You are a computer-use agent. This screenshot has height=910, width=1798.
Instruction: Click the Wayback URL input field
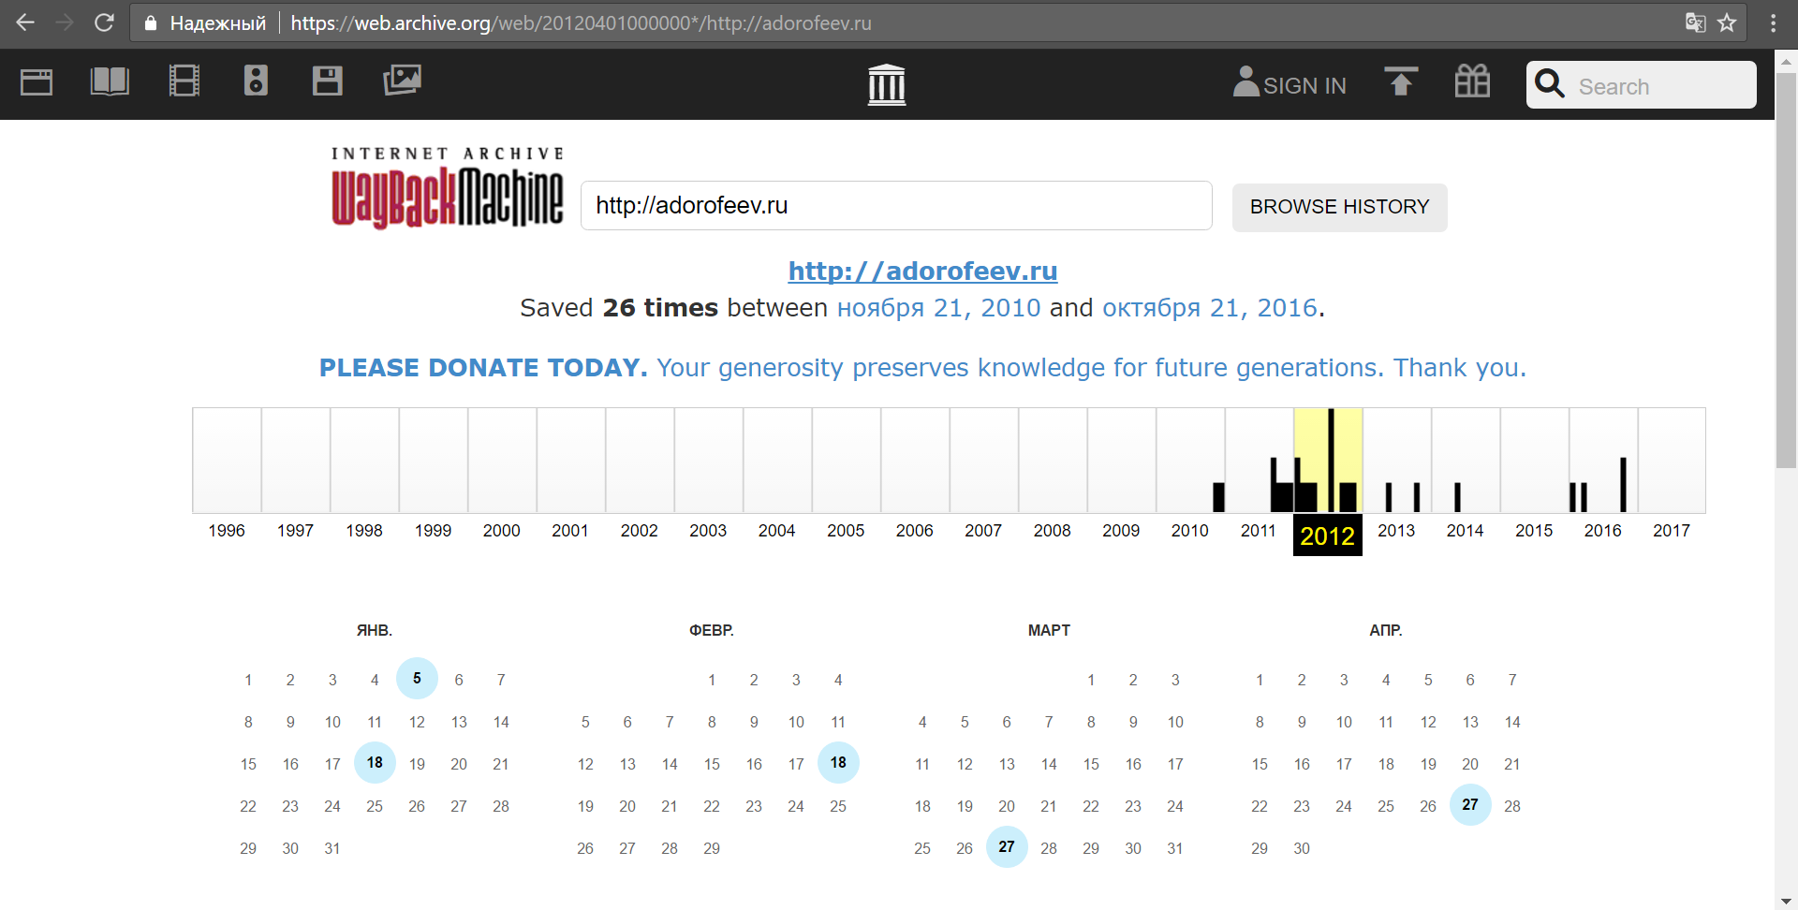pos(896,206)
